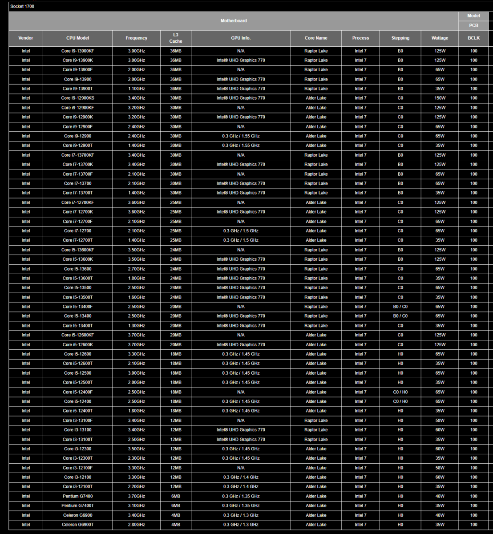
Task: Select the 'Core I9-13900F' CPU model cell
Action: click(78, 70)
